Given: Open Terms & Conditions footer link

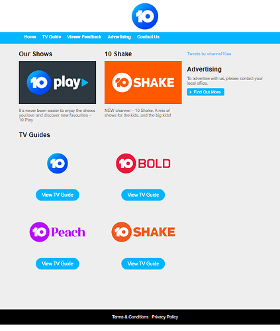Looking at the screenshot, I should tap(130, 317).
